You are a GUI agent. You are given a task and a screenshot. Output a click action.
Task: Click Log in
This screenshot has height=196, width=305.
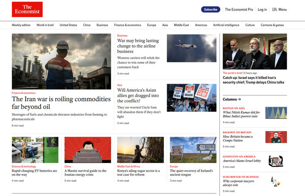click(x=262, y=9)
